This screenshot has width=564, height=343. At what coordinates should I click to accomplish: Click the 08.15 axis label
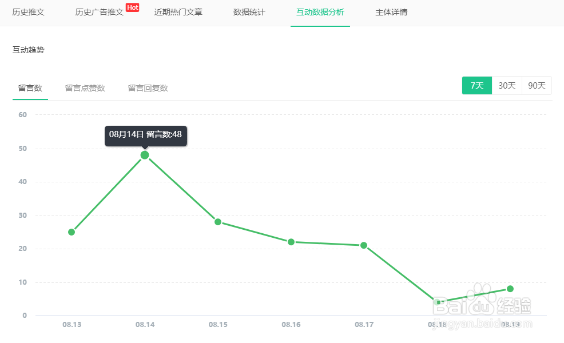coord(218,325)
